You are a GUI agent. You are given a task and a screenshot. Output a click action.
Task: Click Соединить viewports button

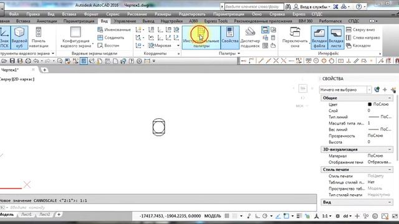[x=111, y=37]
